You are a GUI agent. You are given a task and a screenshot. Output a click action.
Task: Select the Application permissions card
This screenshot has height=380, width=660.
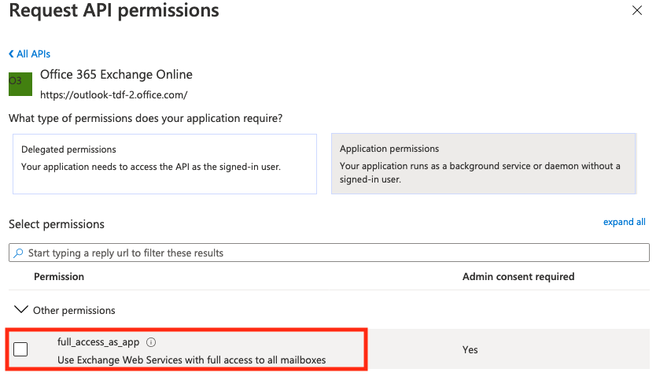click(482, 164)
